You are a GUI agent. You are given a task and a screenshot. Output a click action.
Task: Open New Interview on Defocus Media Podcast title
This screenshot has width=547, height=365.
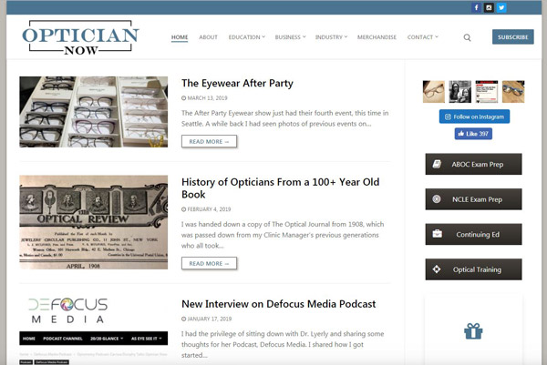click(x=278, y=304)
